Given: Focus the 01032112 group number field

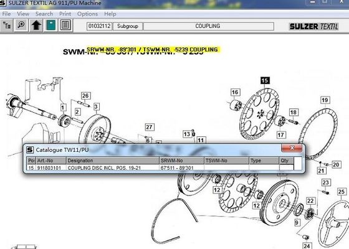Looking at the screenshot, I should click(x=99, y=26).
